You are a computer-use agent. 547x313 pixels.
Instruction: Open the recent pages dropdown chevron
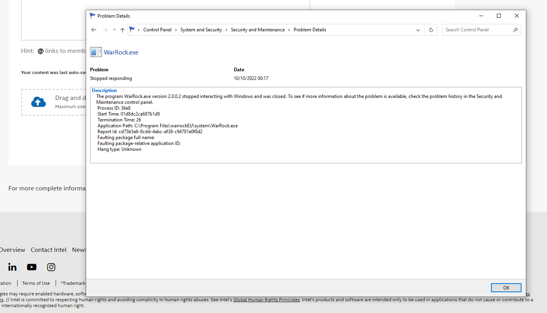coord(114,30)
